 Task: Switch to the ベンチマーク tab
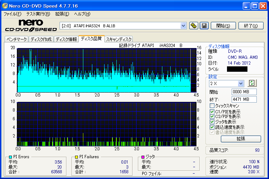17,39
